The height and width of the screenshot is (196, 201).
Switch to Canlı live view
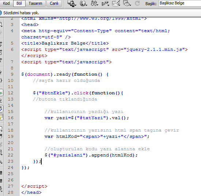[54, 3]
